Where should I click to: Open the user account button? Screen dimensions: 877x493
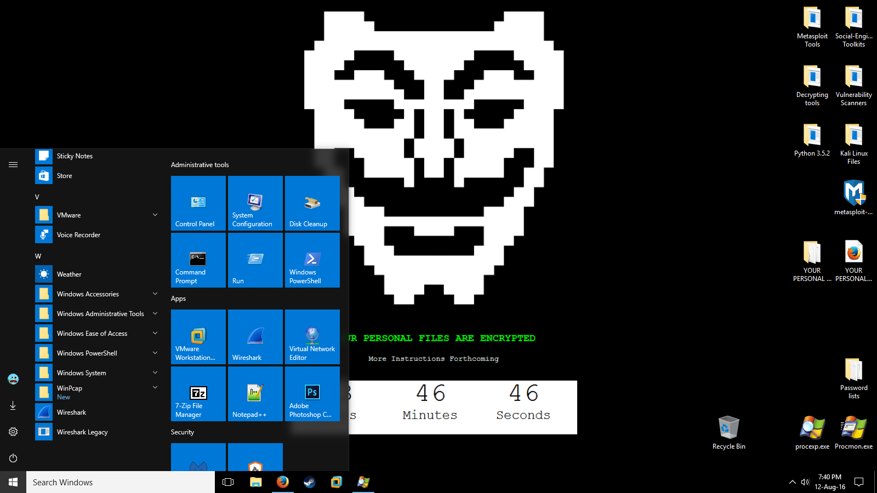(13, 379)
